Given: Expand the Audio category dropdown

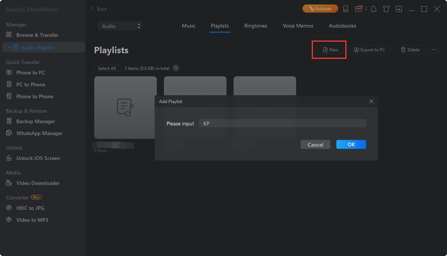Looking at the screenshot, I should [120, 26].
